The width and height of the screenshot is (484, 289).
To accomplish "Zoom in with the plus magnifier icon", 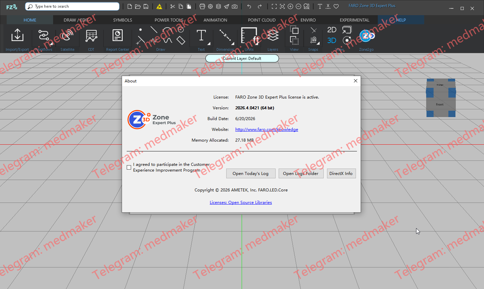I will point(290,6).
